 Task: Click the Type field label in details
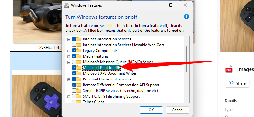pyautogui.click(x=229, y=110)
